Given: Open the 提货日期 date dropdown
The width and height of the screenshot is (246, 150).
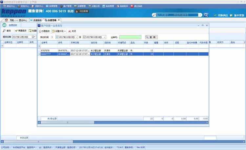Looking at the screenshot, I should coord(34,37).
